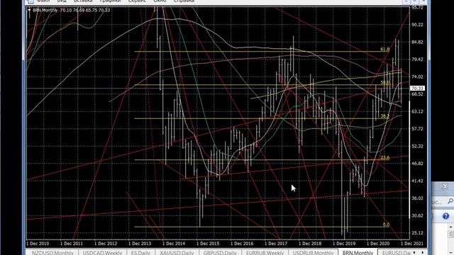Select the 23.6 Fibonacci level label
The width and height of the screenshot is (454, 255).
coord(384,157)
